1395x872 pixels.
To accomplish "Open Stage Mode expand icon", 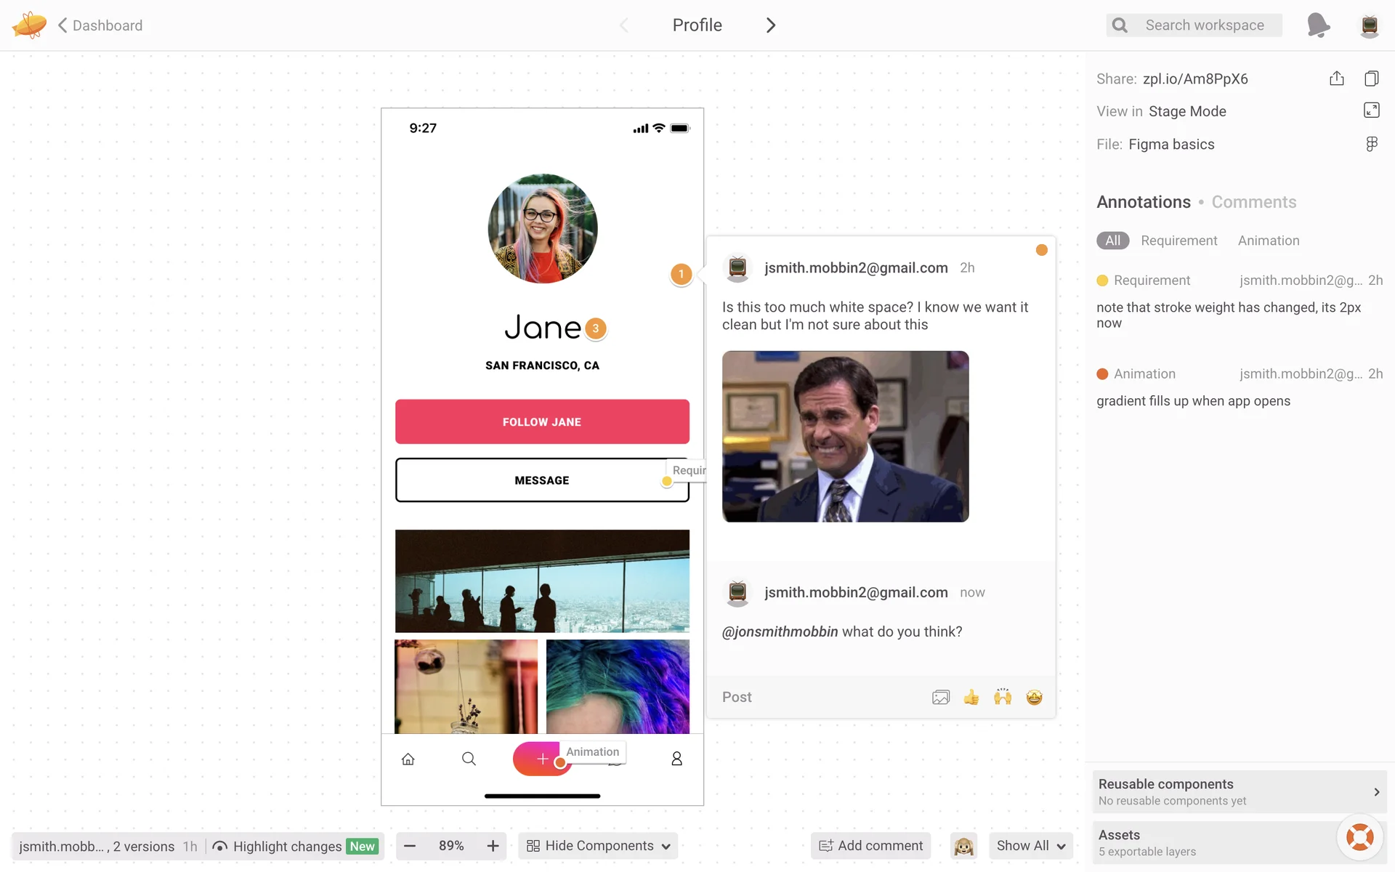I will coord(1371,110).
